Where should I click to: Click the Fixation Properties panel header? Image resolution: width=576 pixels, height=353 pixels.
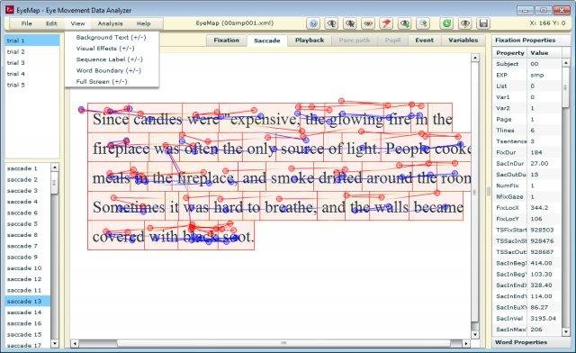pyautogui.click(x=532, y=41)
